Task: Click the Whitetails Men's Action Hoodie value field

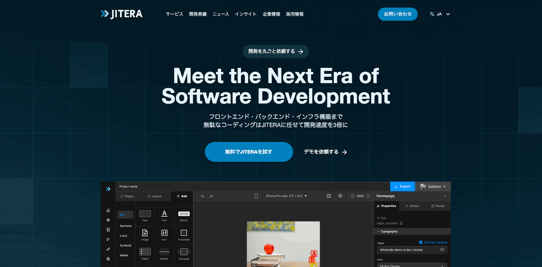Action: (x=412, y=250)
